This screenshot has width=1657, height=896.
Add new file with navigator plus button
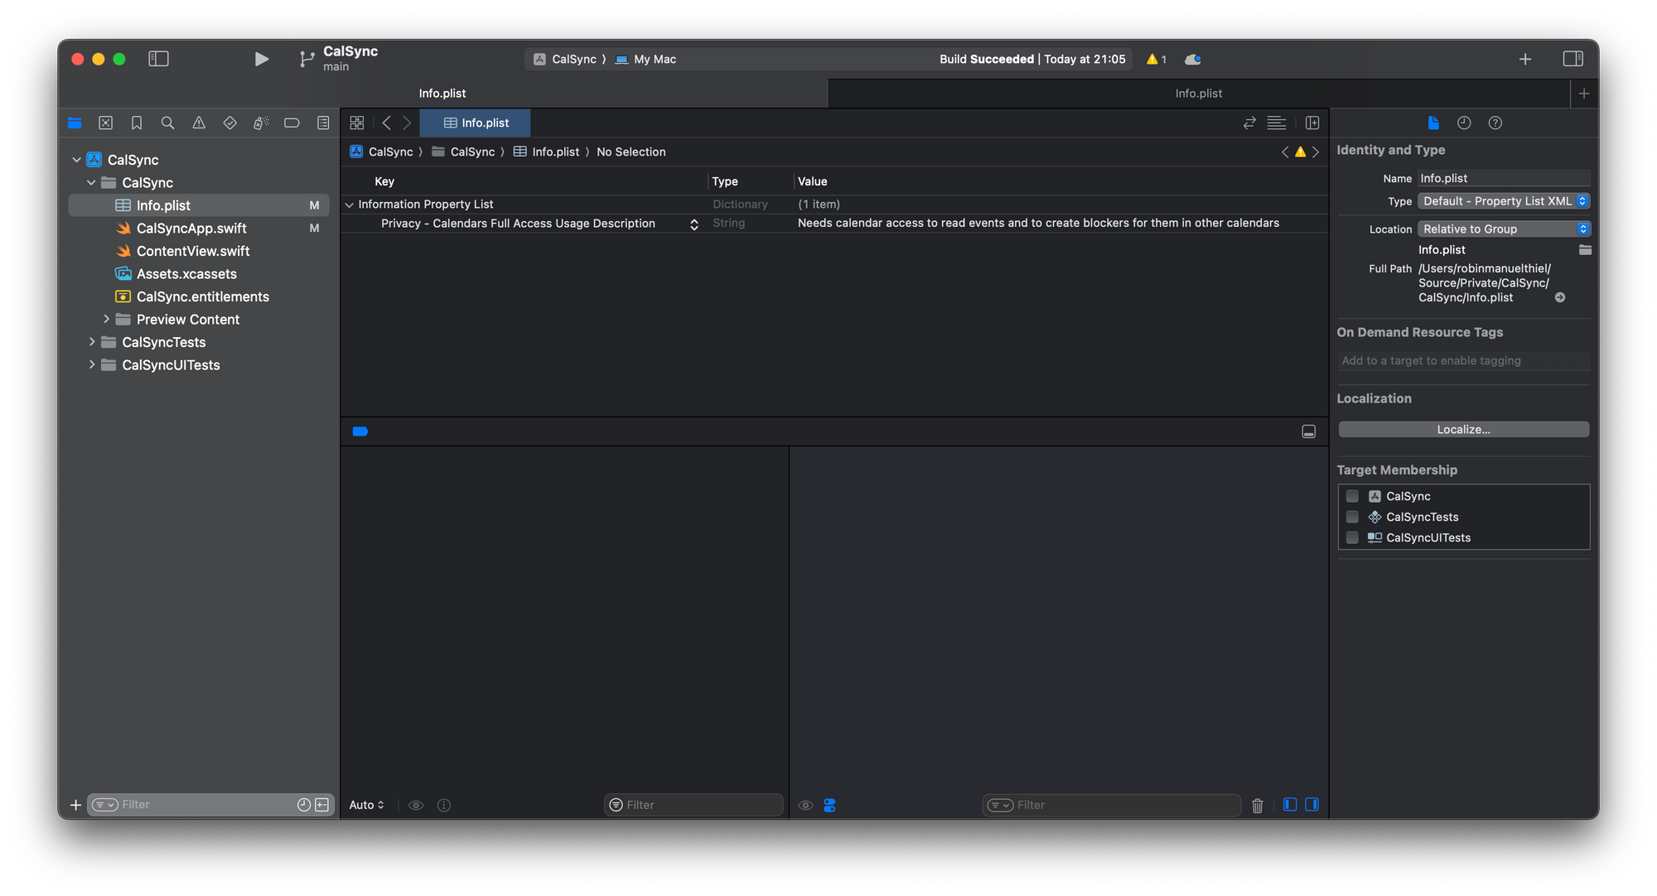click(x=75, y=805)
